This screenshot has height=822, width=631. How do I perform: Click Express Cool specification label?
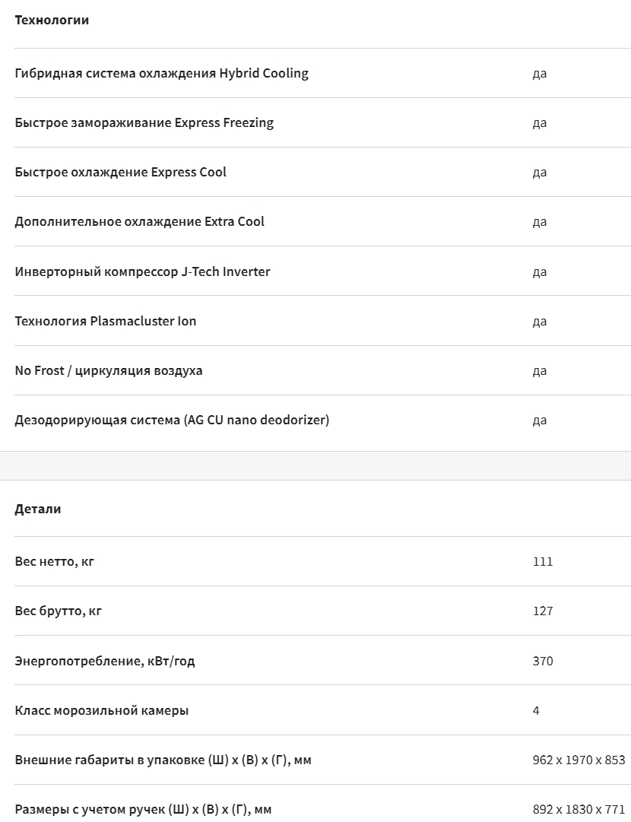click(x=121, y=173)
